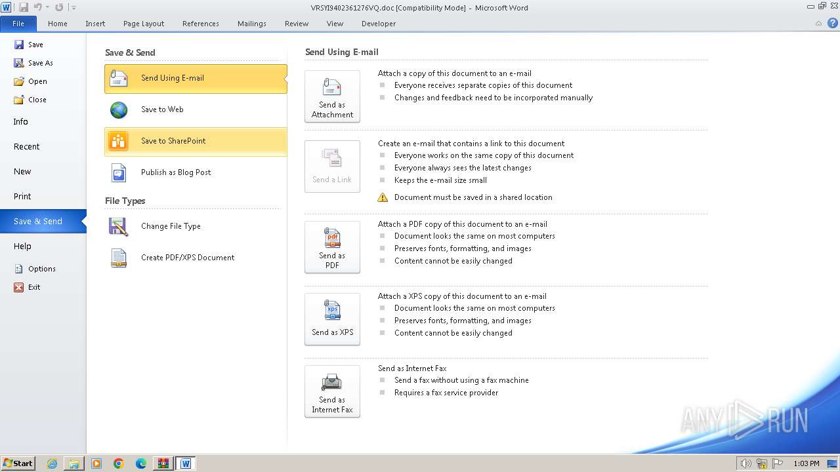Click the Send as Attachment button
This screenshot has width=840, height=472.
coord(332,96)
